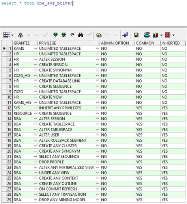This screenshot has height=204, width=187.
Task: Fetch last page with double-arrow bar icon
Action: point(64,35)
